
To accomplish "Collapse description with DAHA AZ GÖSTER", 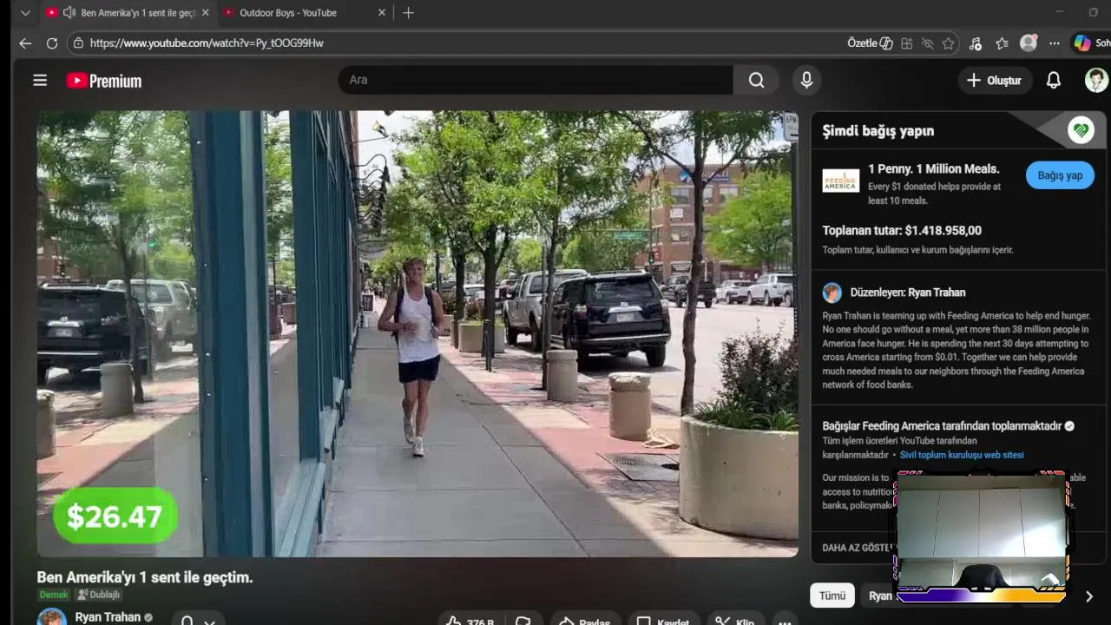I will [x=858, y=548].
